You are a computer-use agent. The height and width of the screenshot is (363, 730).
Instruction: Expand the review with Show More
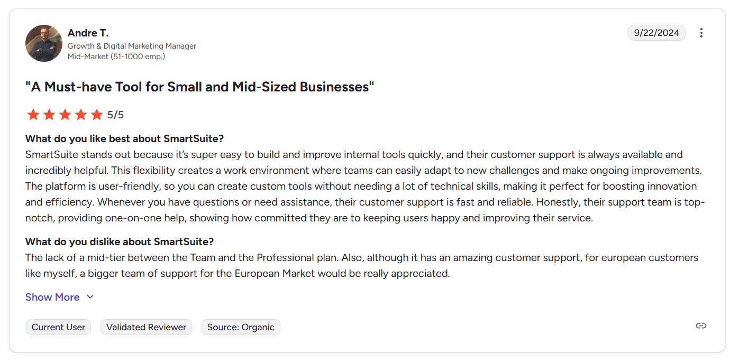(52, 297)
